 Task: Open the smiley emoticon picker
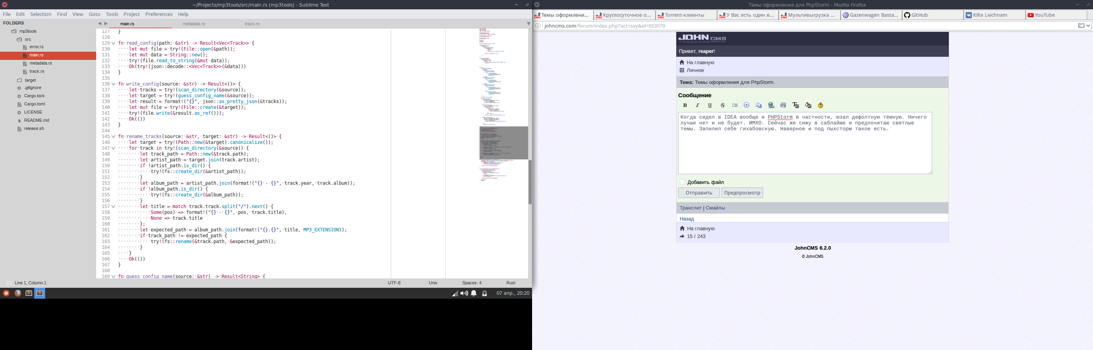pyautogui.click(x=821, y=105)
